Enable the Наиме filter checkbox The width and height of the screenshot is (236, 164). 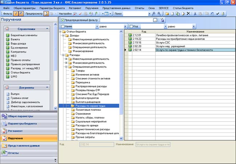point(63,26)
